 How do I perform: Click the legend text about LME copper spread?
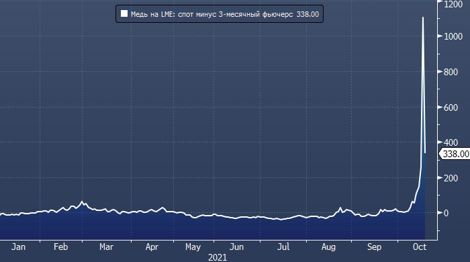coord(212,14)
